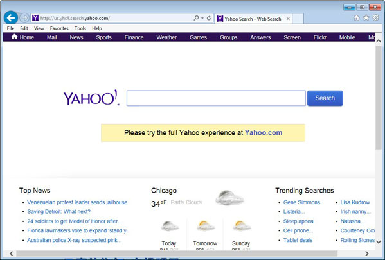Click the browser Home icon
The image size is (385, 260).
click(357, 18)
